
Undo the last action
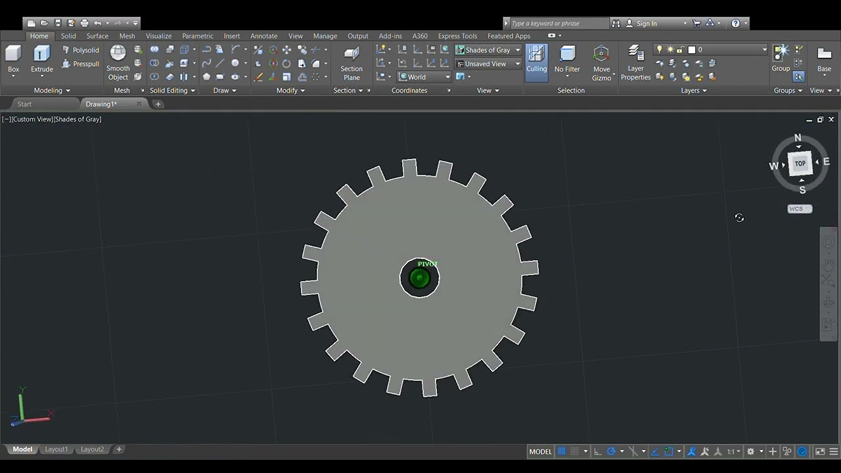coord(98,24)
